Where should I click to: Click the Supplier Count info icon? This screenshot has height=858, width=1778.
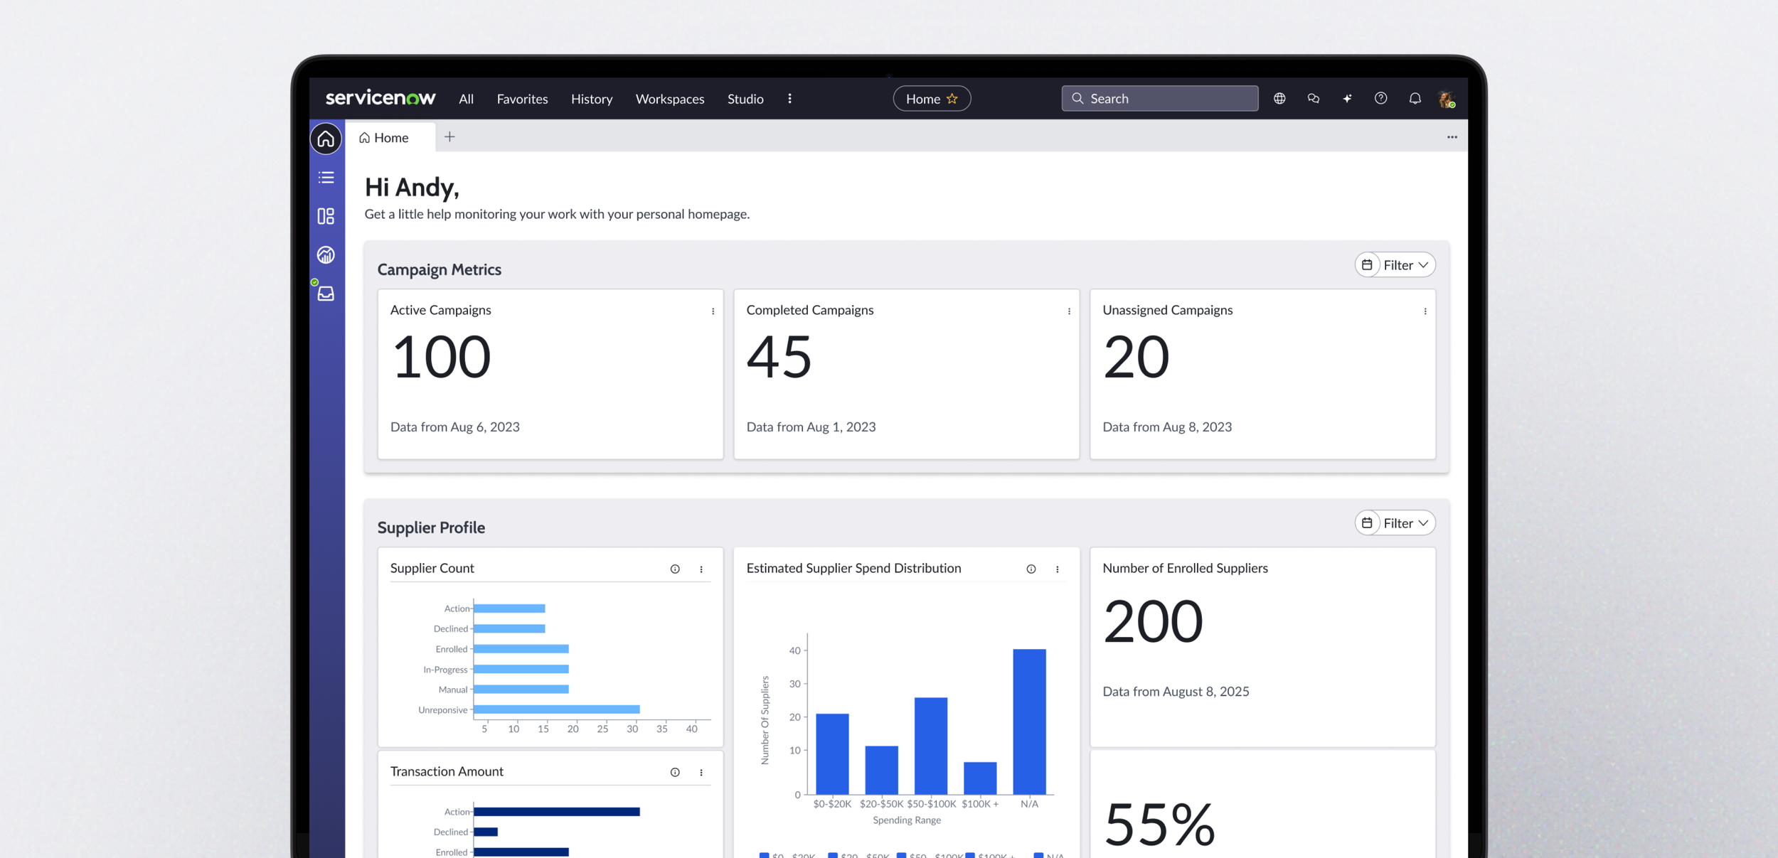675,569
